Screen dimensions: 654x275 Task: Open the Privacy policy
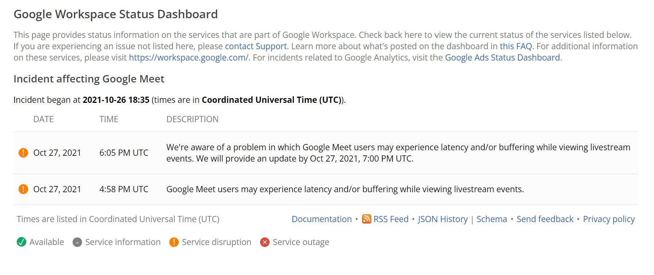(x=608, y=219)
